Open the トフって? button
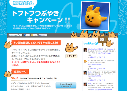127x91 pixels. point(71,56)
